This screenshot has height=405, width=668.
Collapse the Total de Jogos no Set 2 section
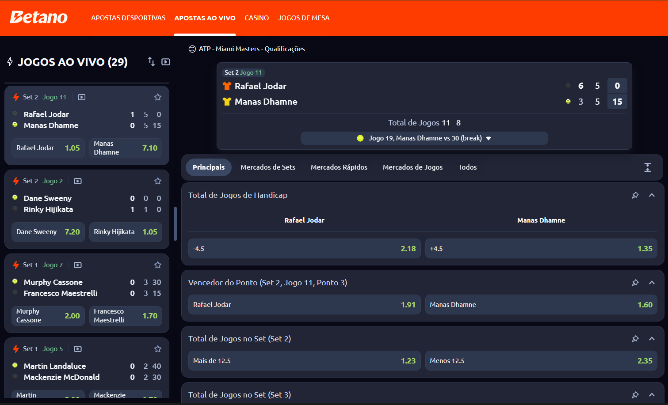652,339
